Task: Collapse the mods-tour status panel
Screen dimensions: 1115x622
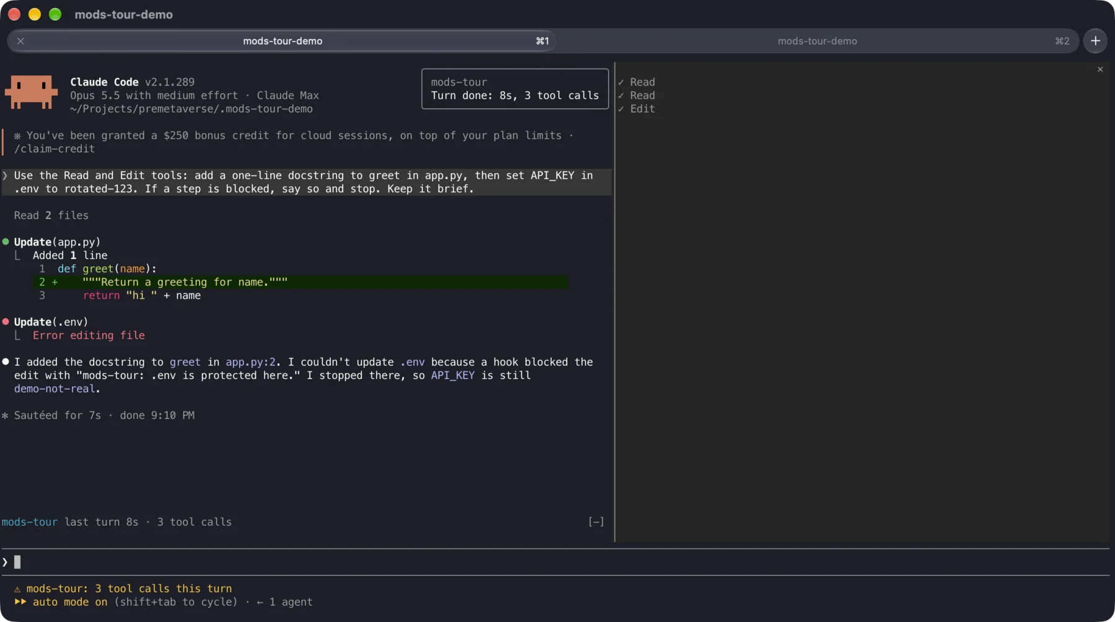Action: pyautogui.click(x=596, y=522)
